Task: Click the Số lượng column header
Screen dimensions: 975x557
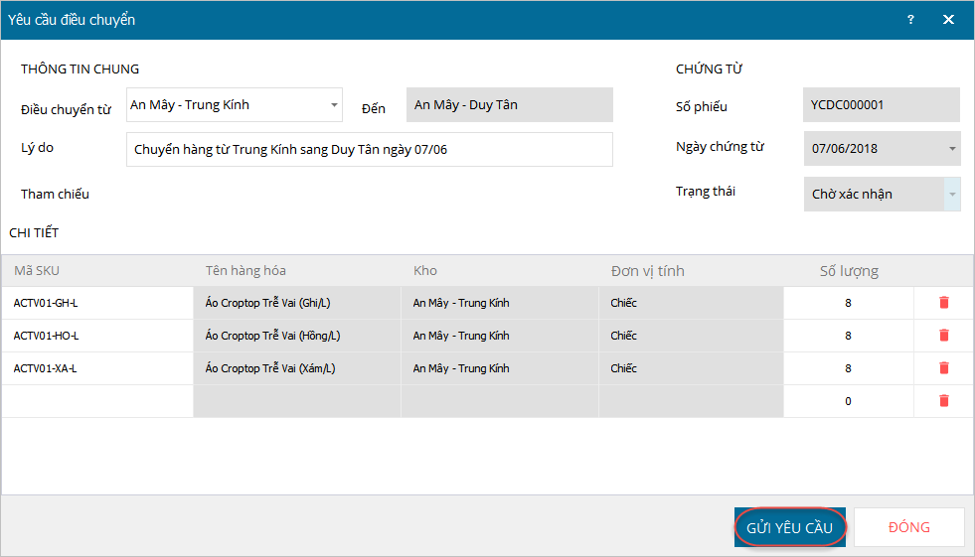Action: pyautogui.click(x=848, y=271)
